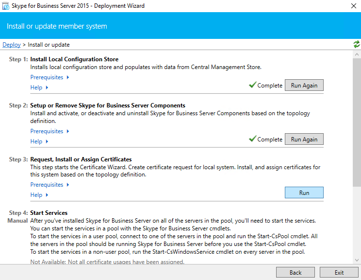Run Again for Setup Server Components step
361x280 pixels.
click(304, 139)
